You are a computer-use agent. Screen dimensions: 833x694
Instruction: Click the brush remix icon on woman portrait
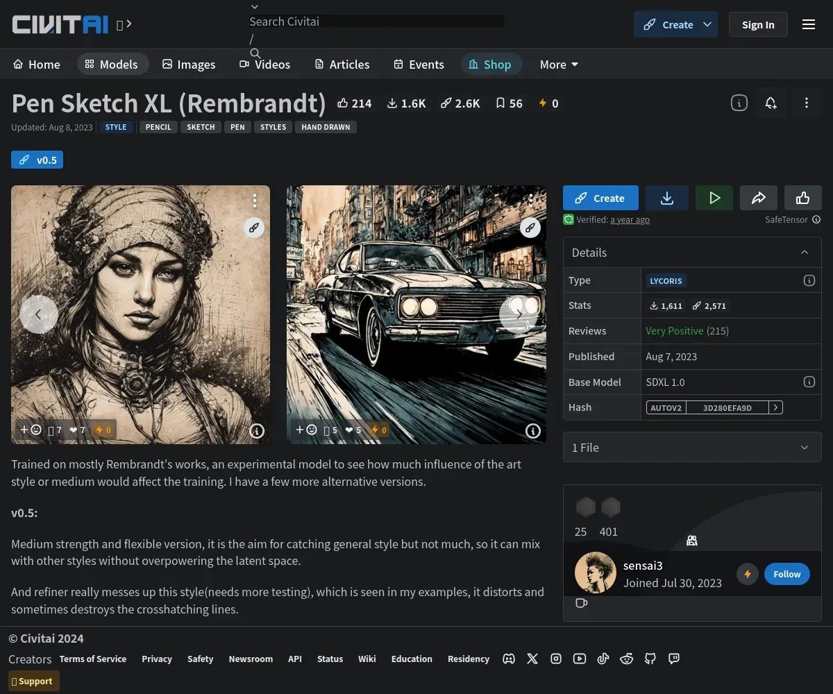pos(254,227)
